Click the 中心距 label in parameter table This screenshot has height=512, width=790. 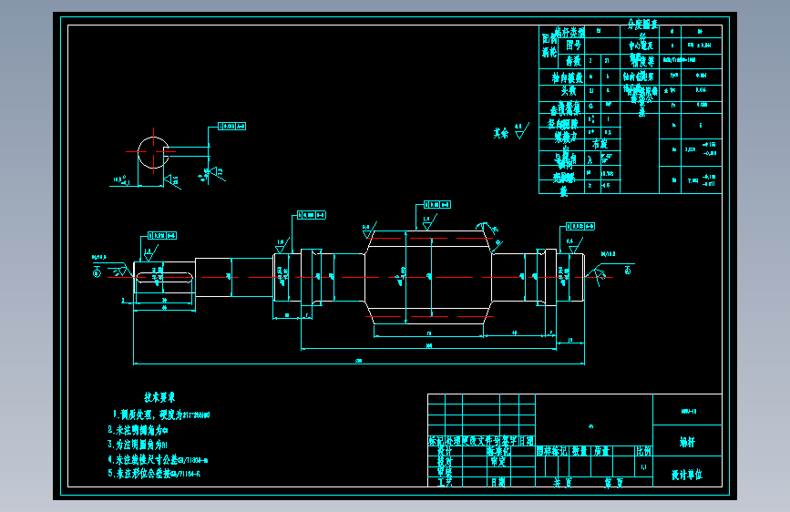(641, 46)
